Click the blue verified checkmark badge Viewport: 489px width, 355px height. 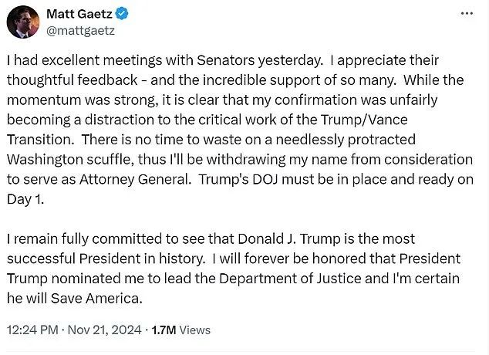[x=122, y=14]
